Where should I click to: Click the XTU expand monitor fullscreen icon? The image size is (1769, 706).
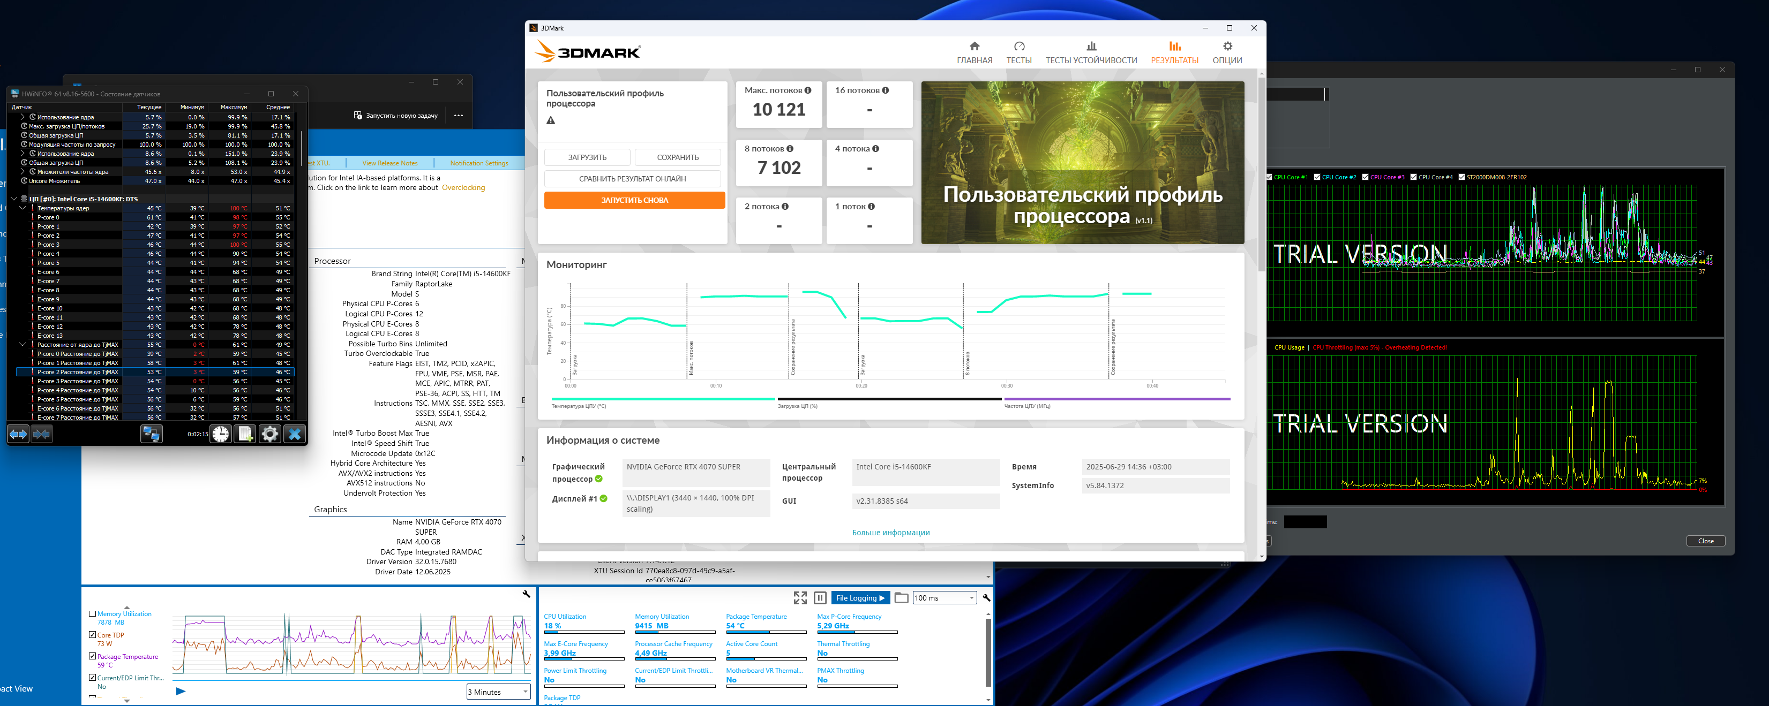click(x=800, y=597)
